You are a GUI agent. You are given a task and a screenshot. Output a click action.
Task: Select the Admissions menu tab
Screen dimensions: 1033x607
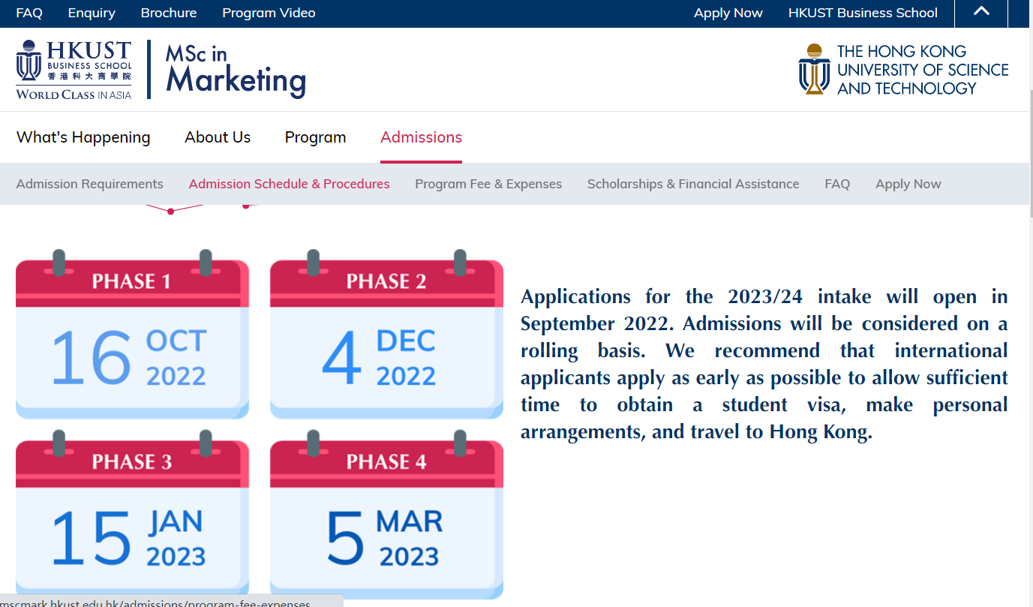tap(421, 137)
